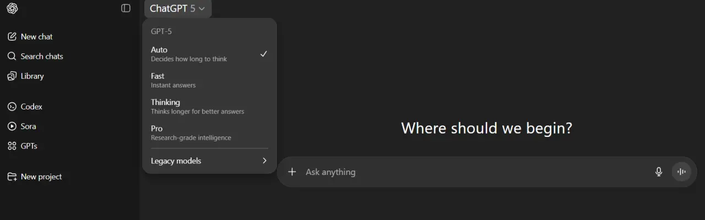
Task: Click the New chat pencil icon
Action: coord(12,37)
